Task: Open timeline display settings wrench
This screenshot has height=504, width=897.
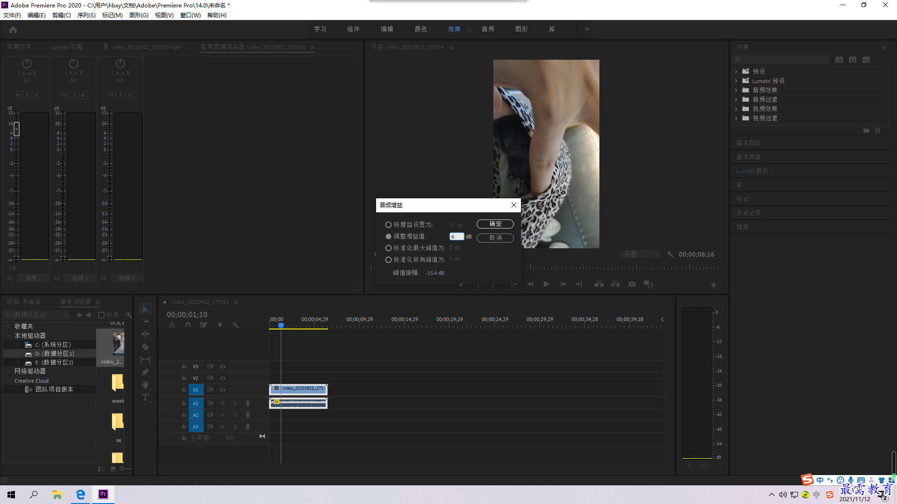Action: 235,325
